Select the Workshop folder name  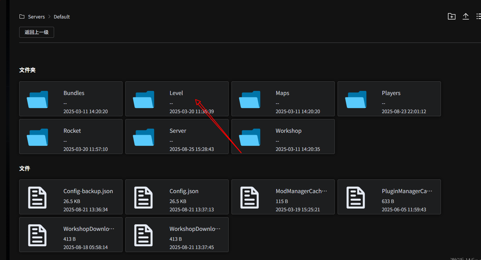[x=289, y=131]
